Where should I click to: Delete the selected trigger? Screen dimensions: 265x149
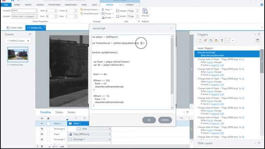(x=222, y=41)
